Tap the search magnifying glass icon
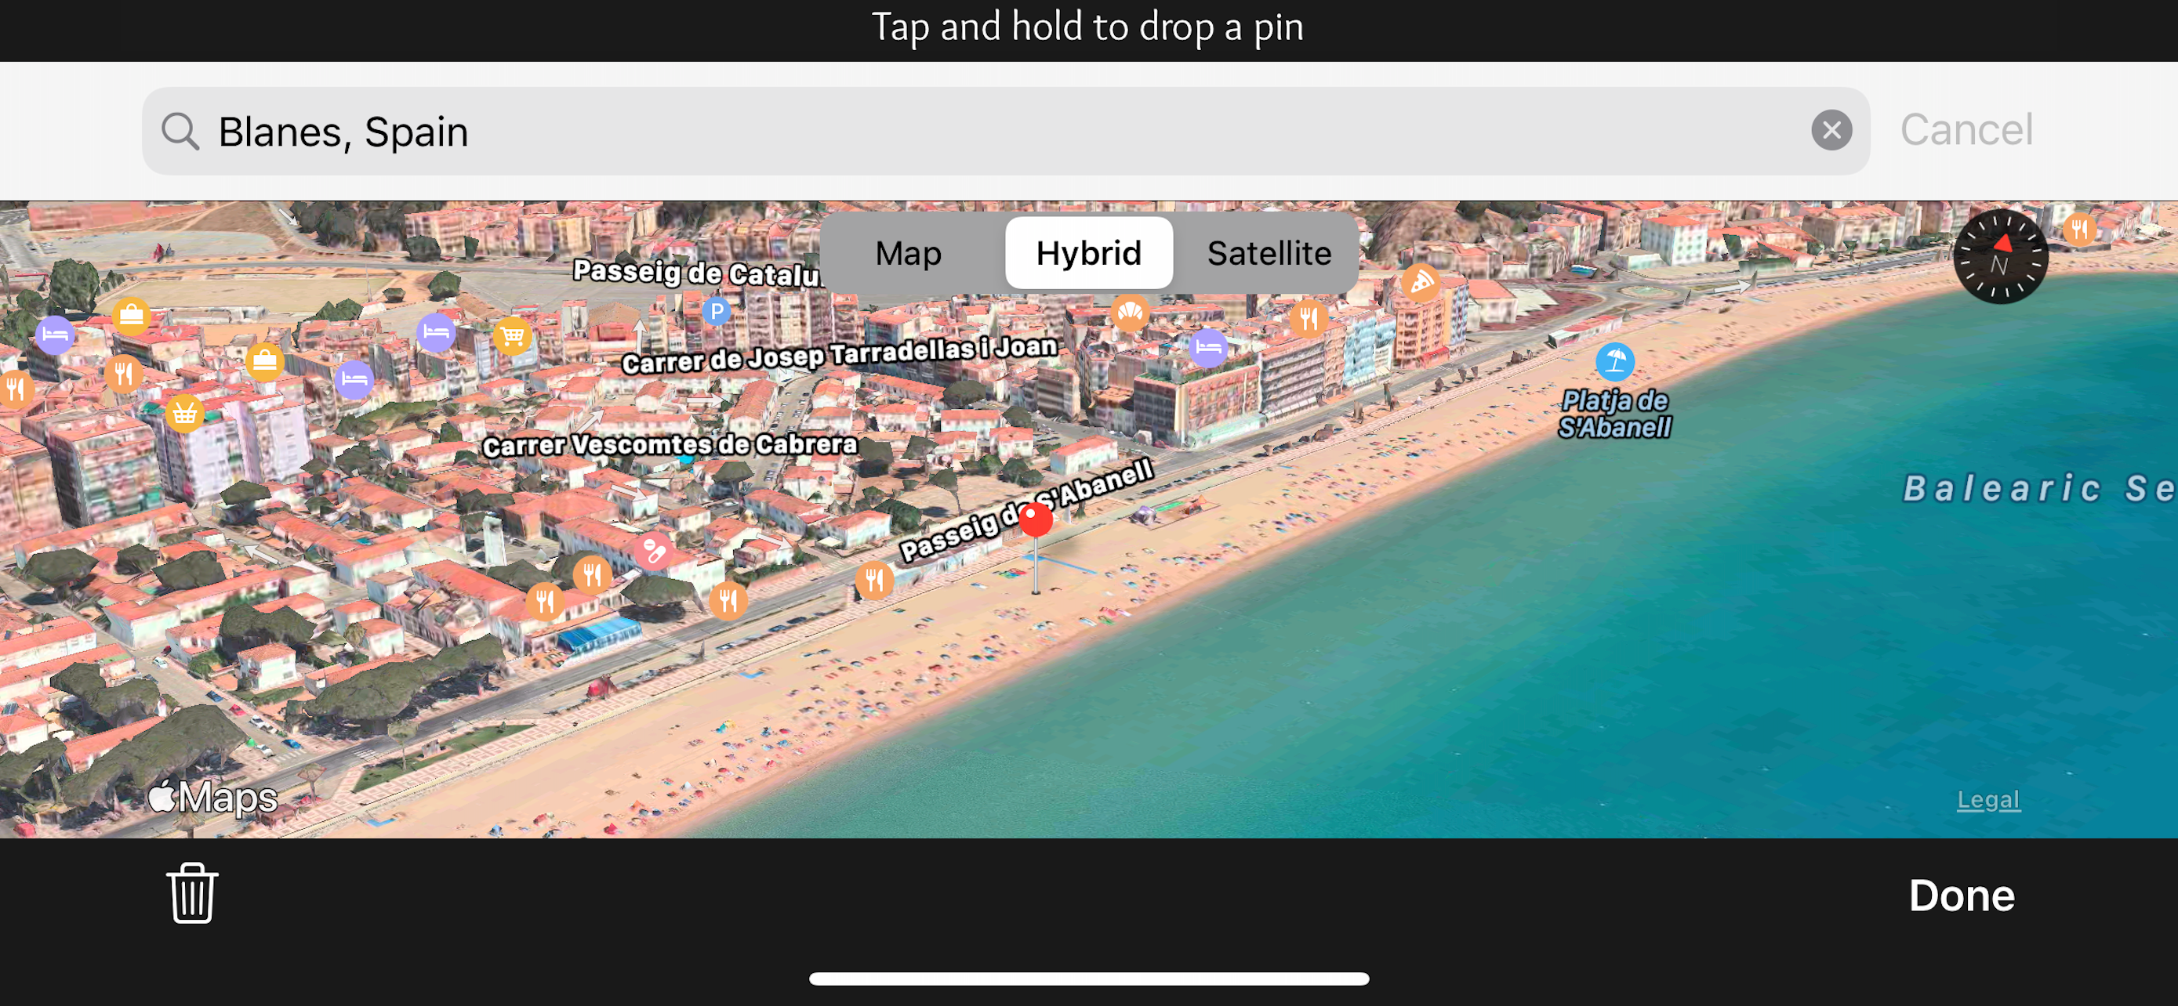 coord(180,132)
